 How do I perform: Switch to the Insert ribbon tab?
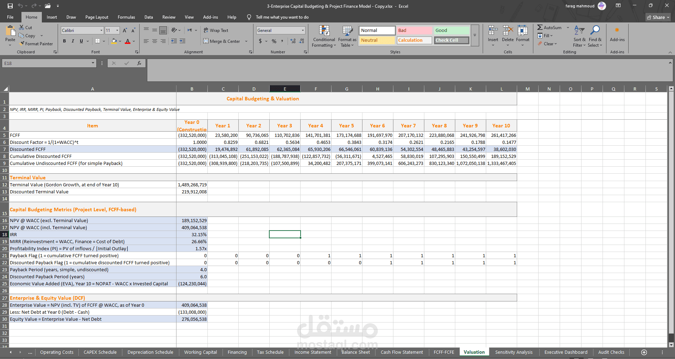(52, 17)
